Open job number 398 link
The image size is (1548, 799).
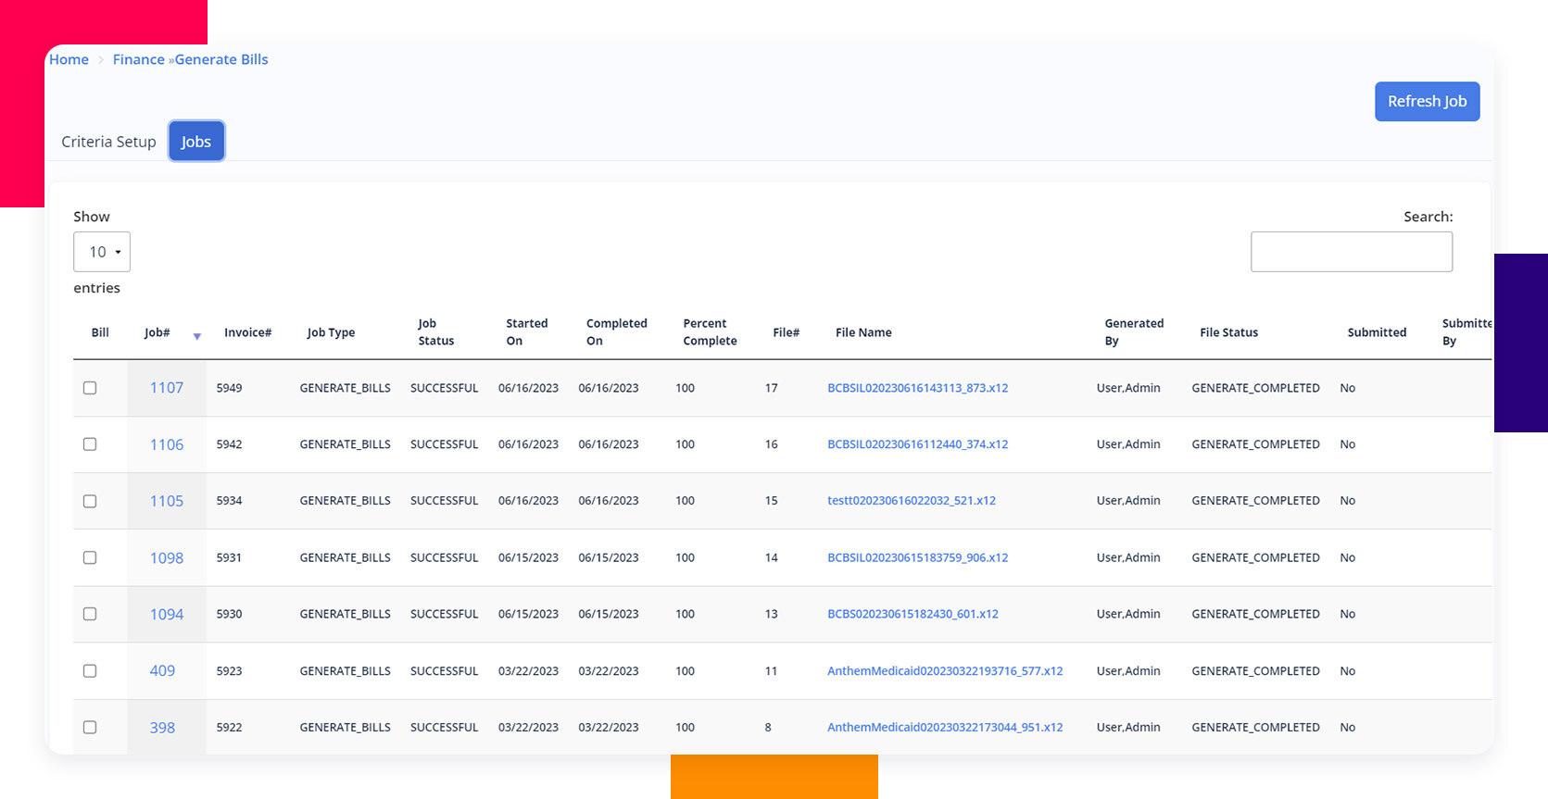pos(162,728)
